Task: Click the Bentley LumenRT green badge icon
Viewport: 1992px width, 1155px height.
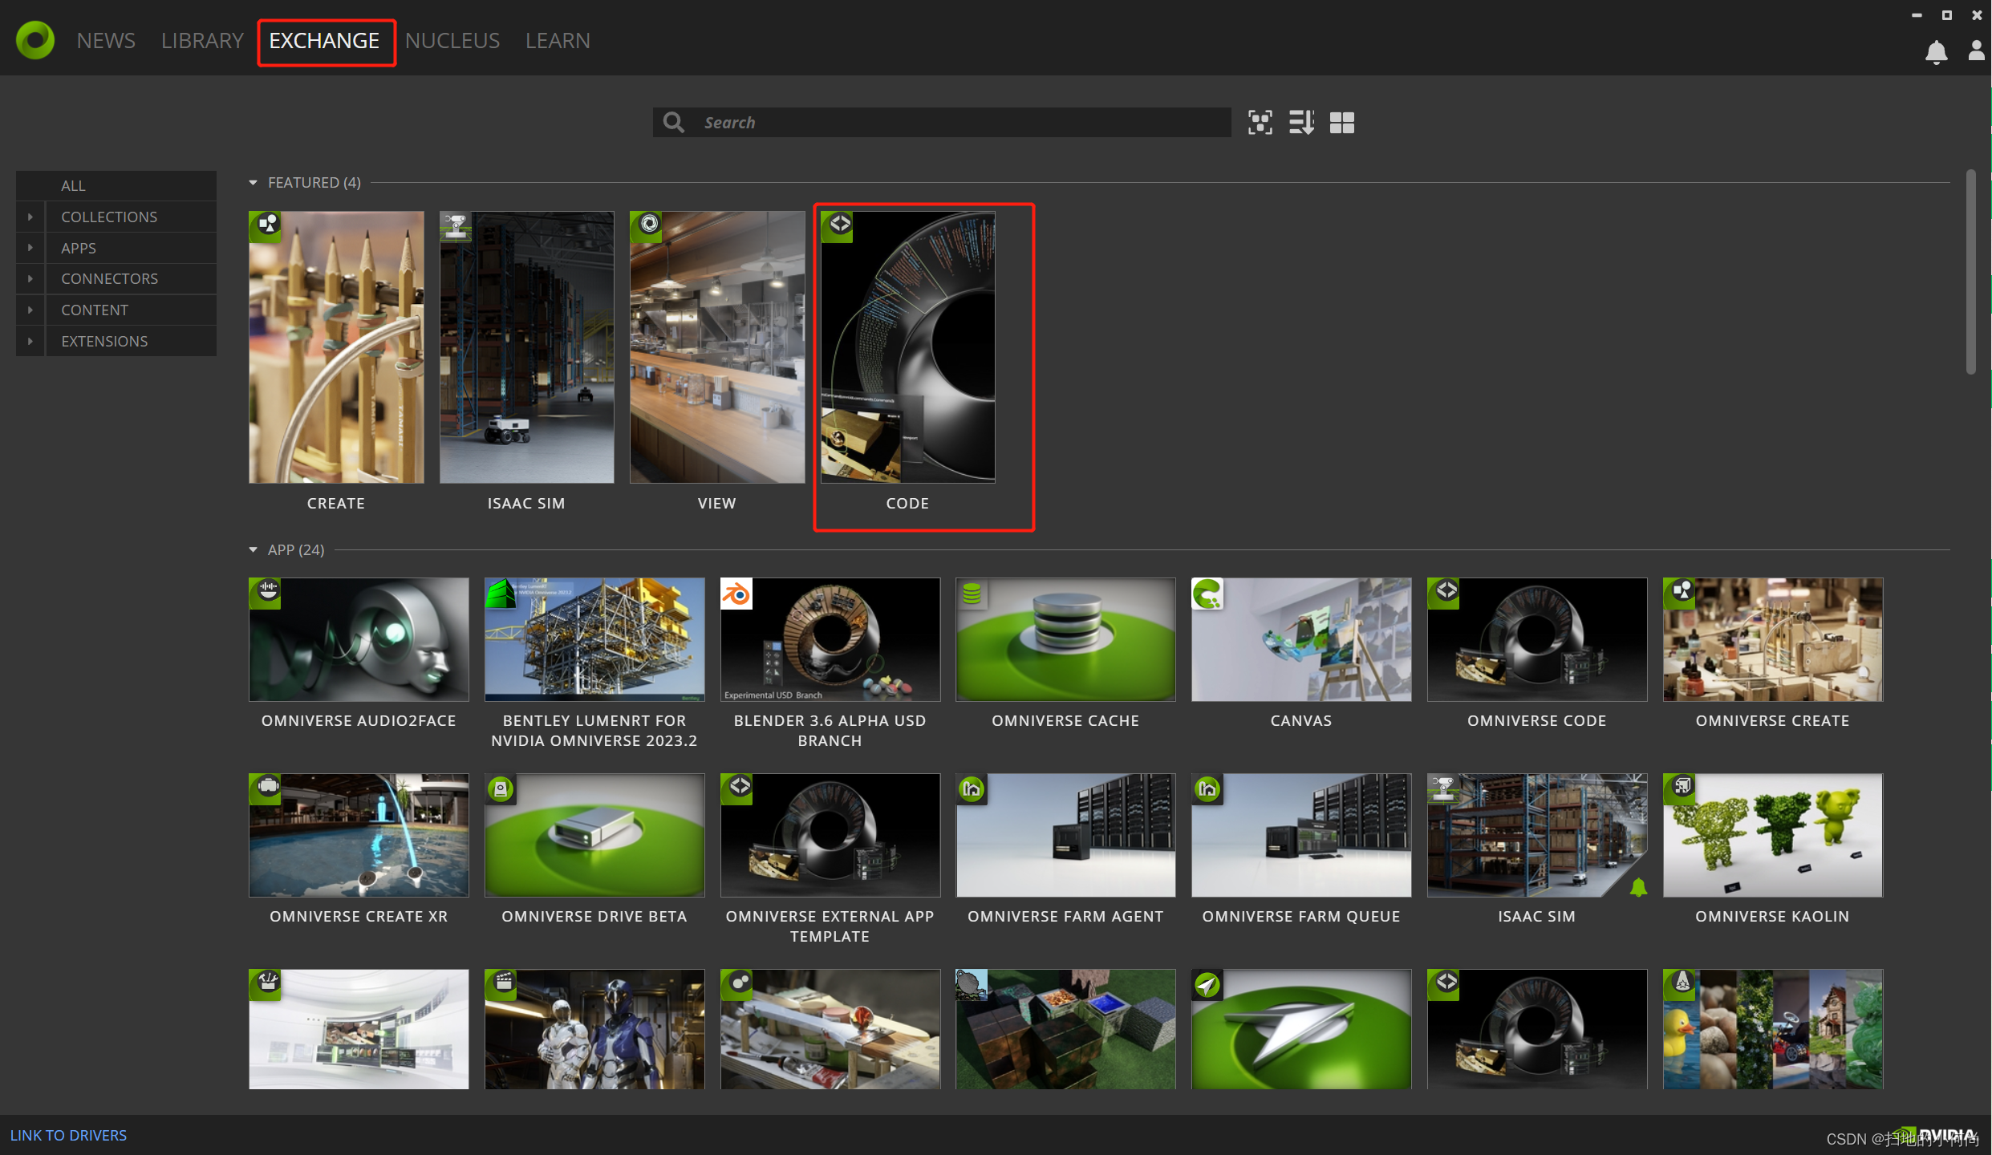Action: [x=501, y=593]
